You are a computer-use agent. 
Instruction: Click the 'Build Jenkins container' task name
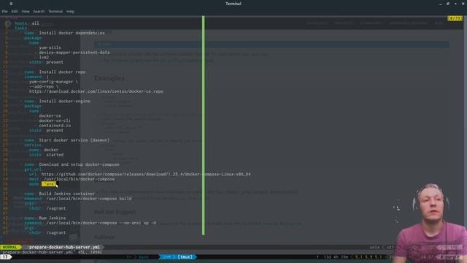coord(67,194)
